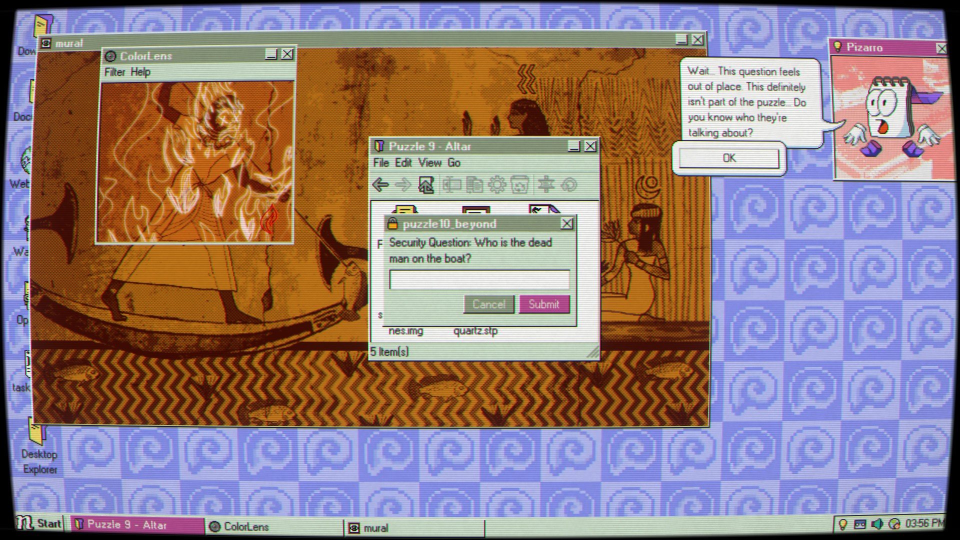Close the Pizarro window
The height and width of the screenshot is (540, 960).
click(x=941, y=48)
